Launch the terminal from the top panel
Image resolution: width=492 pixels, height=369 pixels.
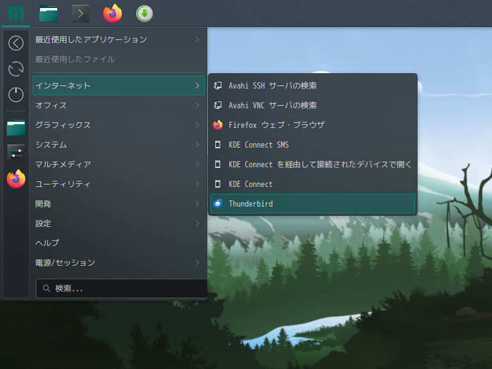[81, 14]
